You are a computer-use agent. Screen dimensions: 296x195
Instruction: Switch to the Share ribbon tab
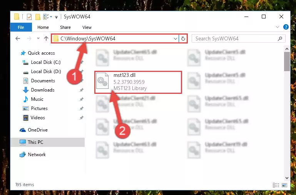pyautogui.click(x=65, y=27)
